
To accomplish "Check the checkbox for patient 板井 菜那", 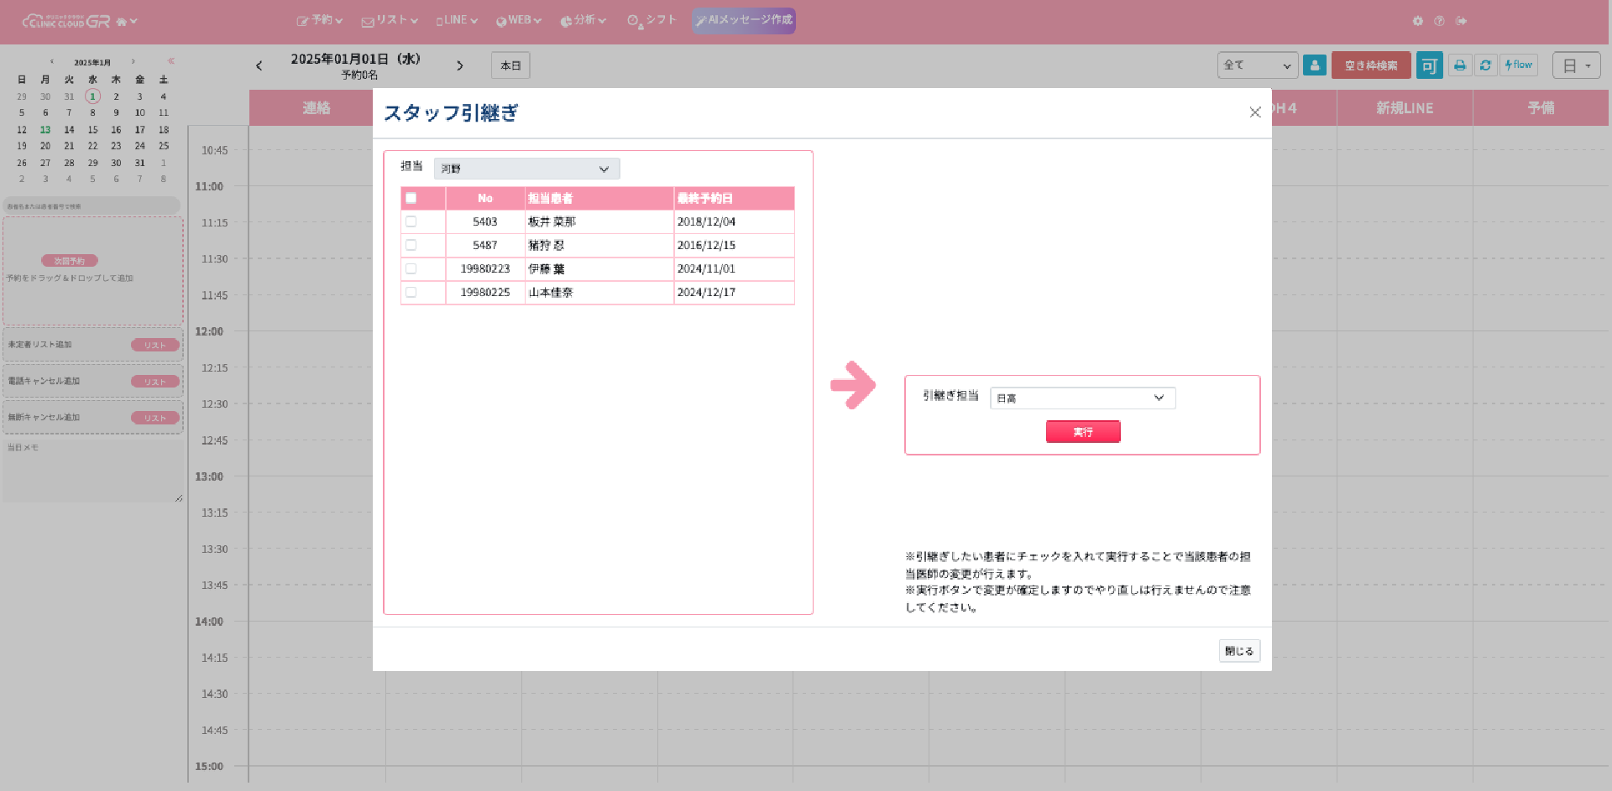I will pyautogui.click(x=411, y=221).
